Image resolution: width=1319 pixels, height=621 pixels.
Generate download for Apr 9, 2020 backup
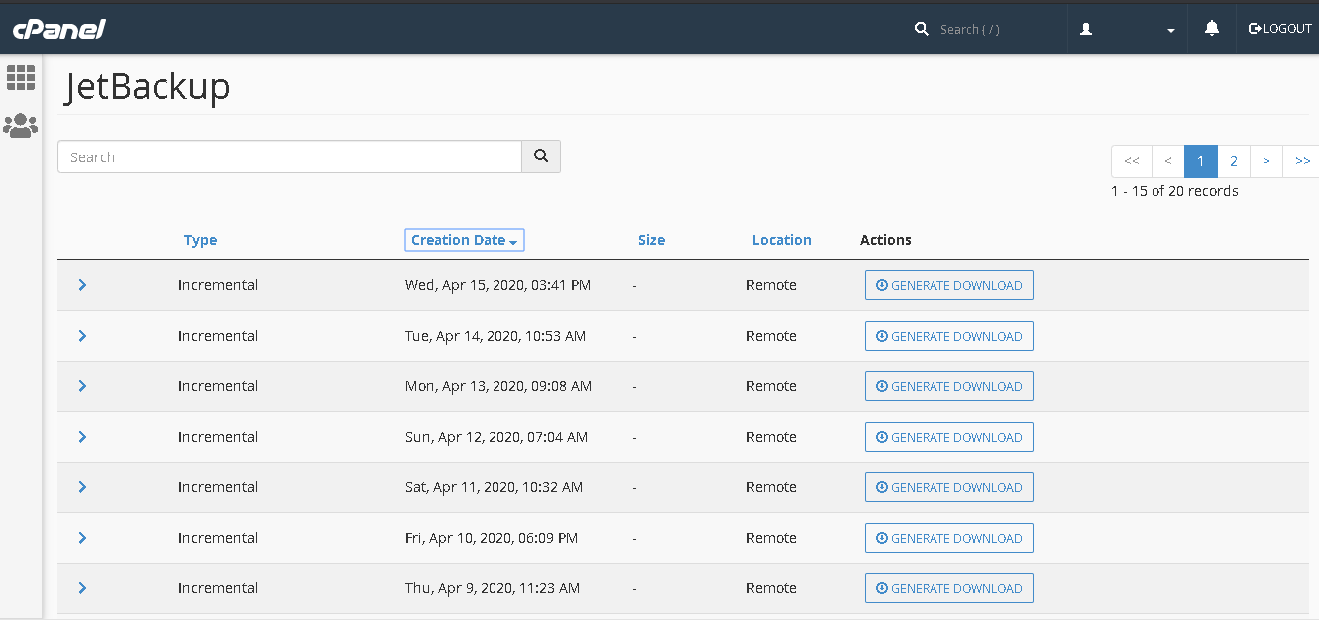tap(948, 588)
